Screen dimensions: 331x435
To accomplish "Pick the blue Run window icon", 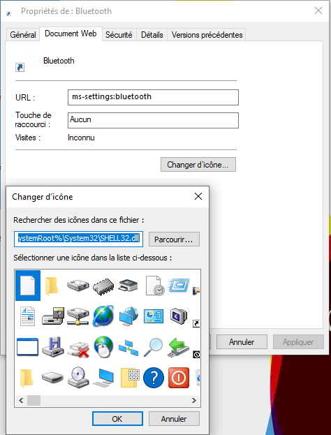I will (x=179, y=285).
